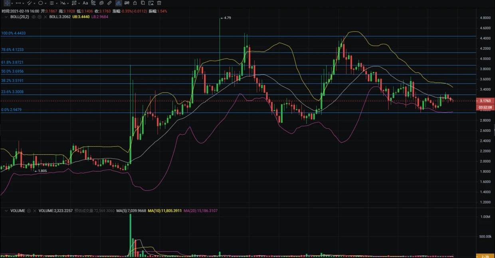Toggle hide-drawings icon next to trash
Image resolution: width=495 pixels, height=258 pixels.
[x=151, y=3]
